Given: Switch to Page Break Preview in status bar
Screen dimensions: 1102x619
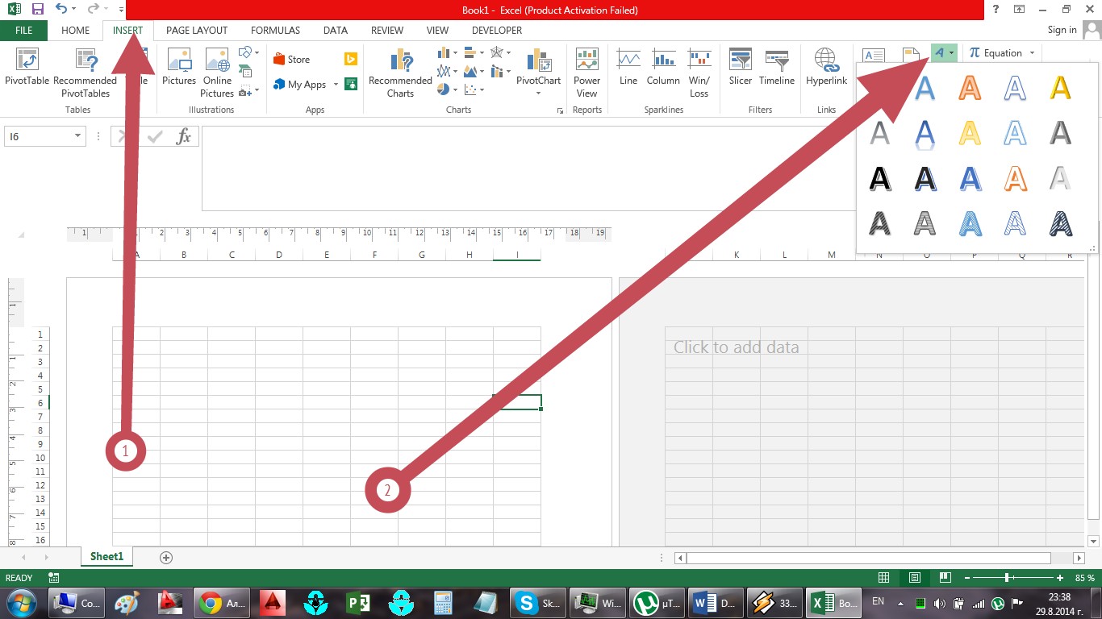Looking at the screenshot, I should pos(945,578).
